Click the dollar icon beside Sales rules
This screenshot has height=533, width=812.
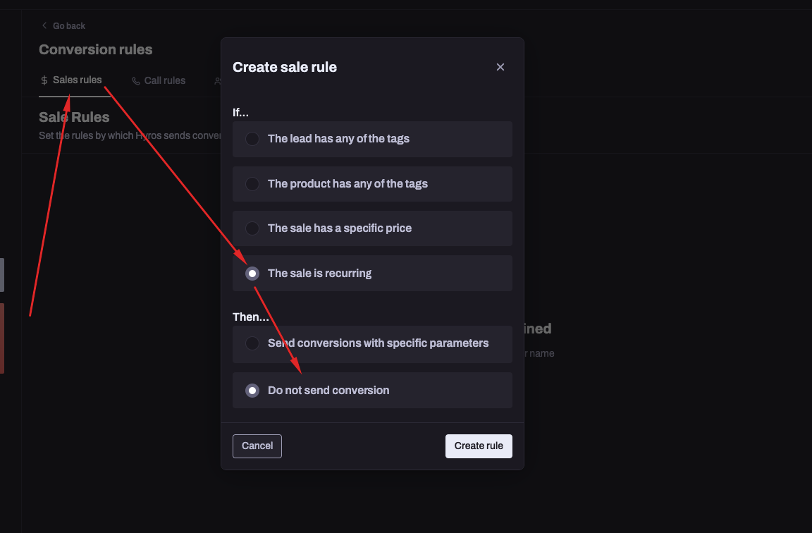pos(44,80)
